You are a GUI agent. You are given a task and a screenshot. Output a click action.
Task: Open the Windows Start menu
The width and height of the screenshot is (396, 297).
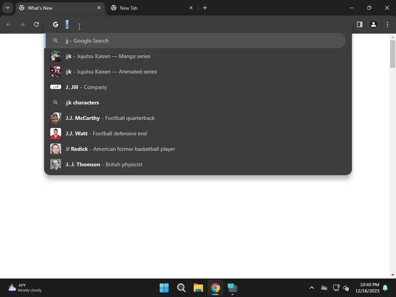click(x=164, y=288)
